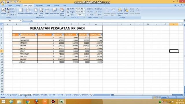The image size is (185, 104).
Task: Toggle Gridlines Print checkbox
Action: (x=88, y=15)
